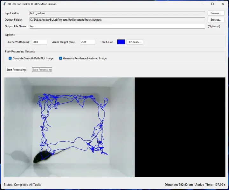Maximize the Rat Tracker window

click(212, 4)
